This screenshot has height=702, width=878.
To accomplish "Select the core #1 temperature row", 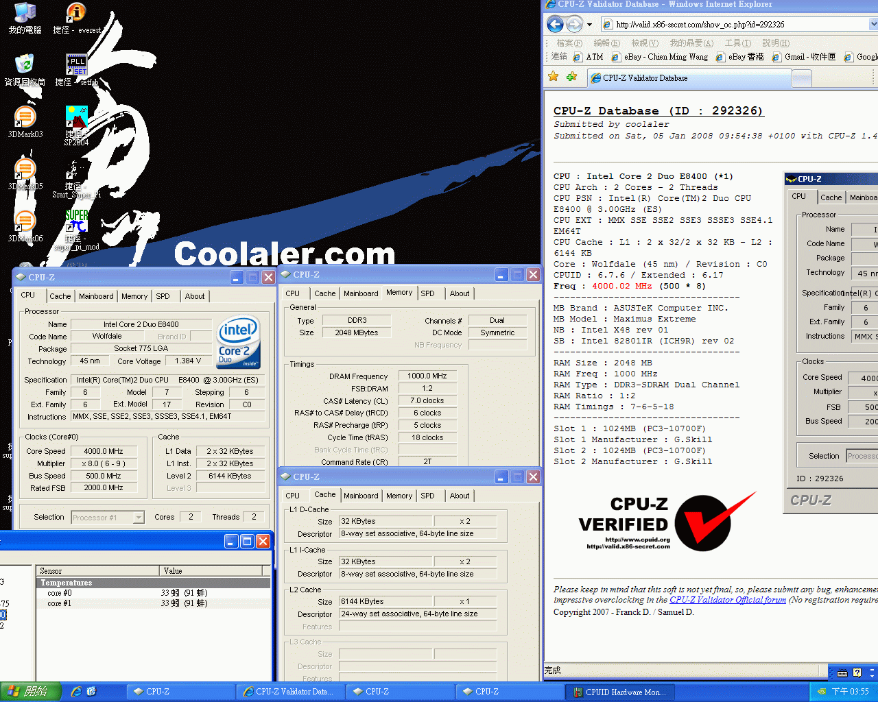I will click(154, 603).
